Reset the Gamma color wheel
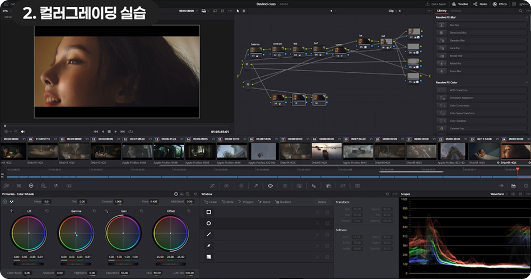The width and height of the screenshot is (531, 279). pos(94,211)
